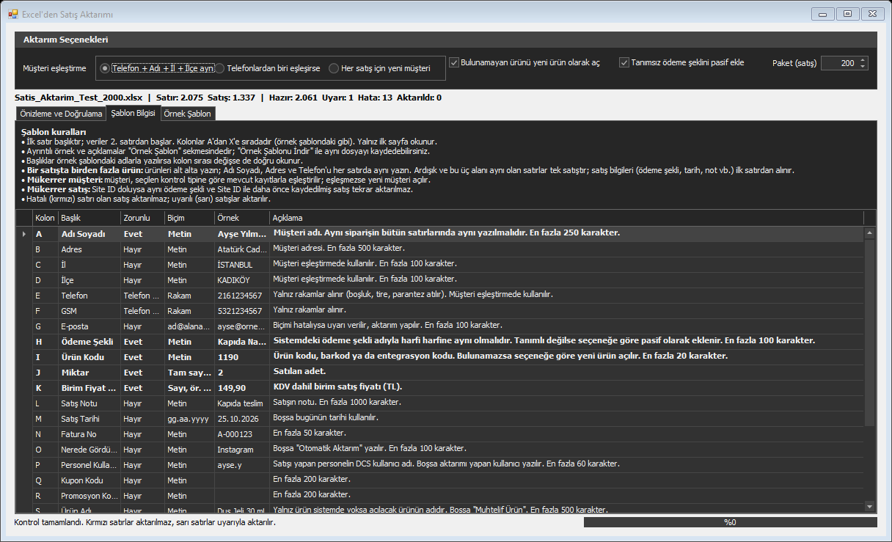
Task: Click the 'Kolon' column header
Action: (45, 218)
